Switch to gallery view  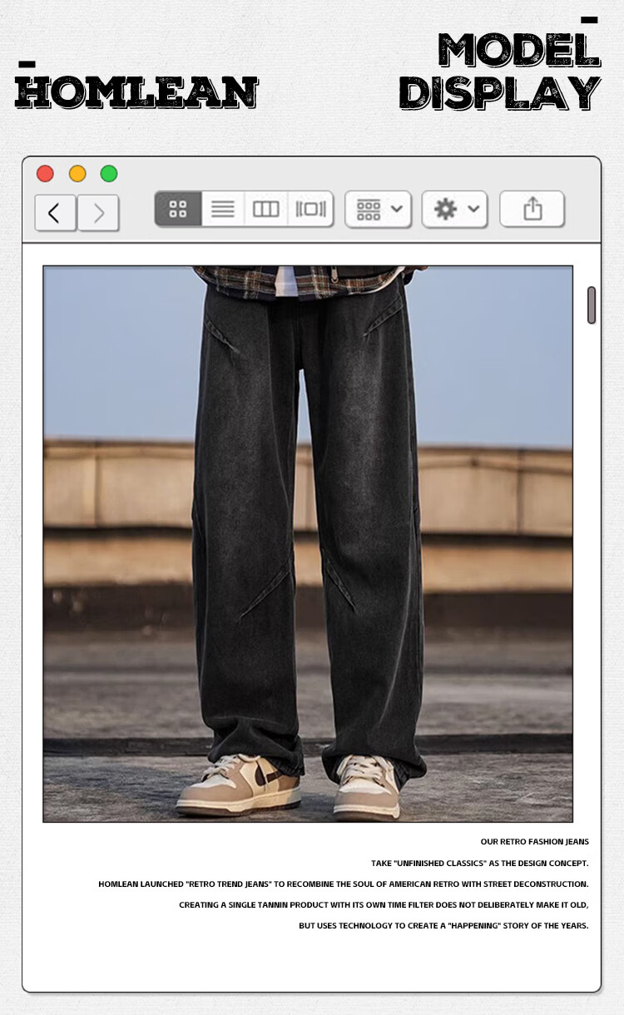click(310, 209)
